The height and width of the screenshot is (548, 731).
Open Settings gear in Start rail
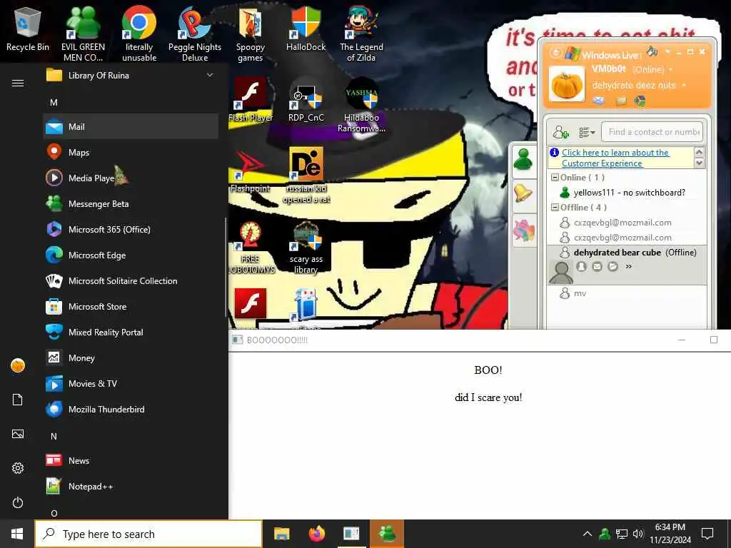click(x=18, y=468)
